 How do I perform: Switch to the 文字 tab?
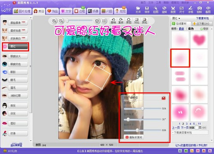coord(66,11)
